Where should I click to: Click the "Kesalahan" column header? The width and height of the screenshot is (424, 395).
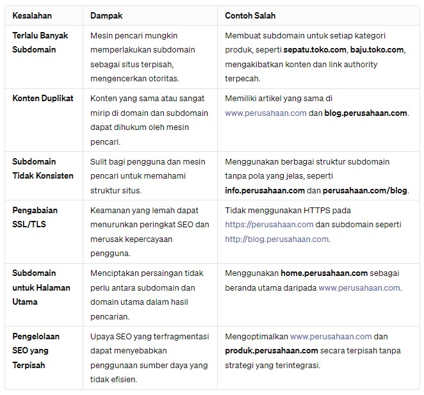pyautogui.click(x=32, y=15)
